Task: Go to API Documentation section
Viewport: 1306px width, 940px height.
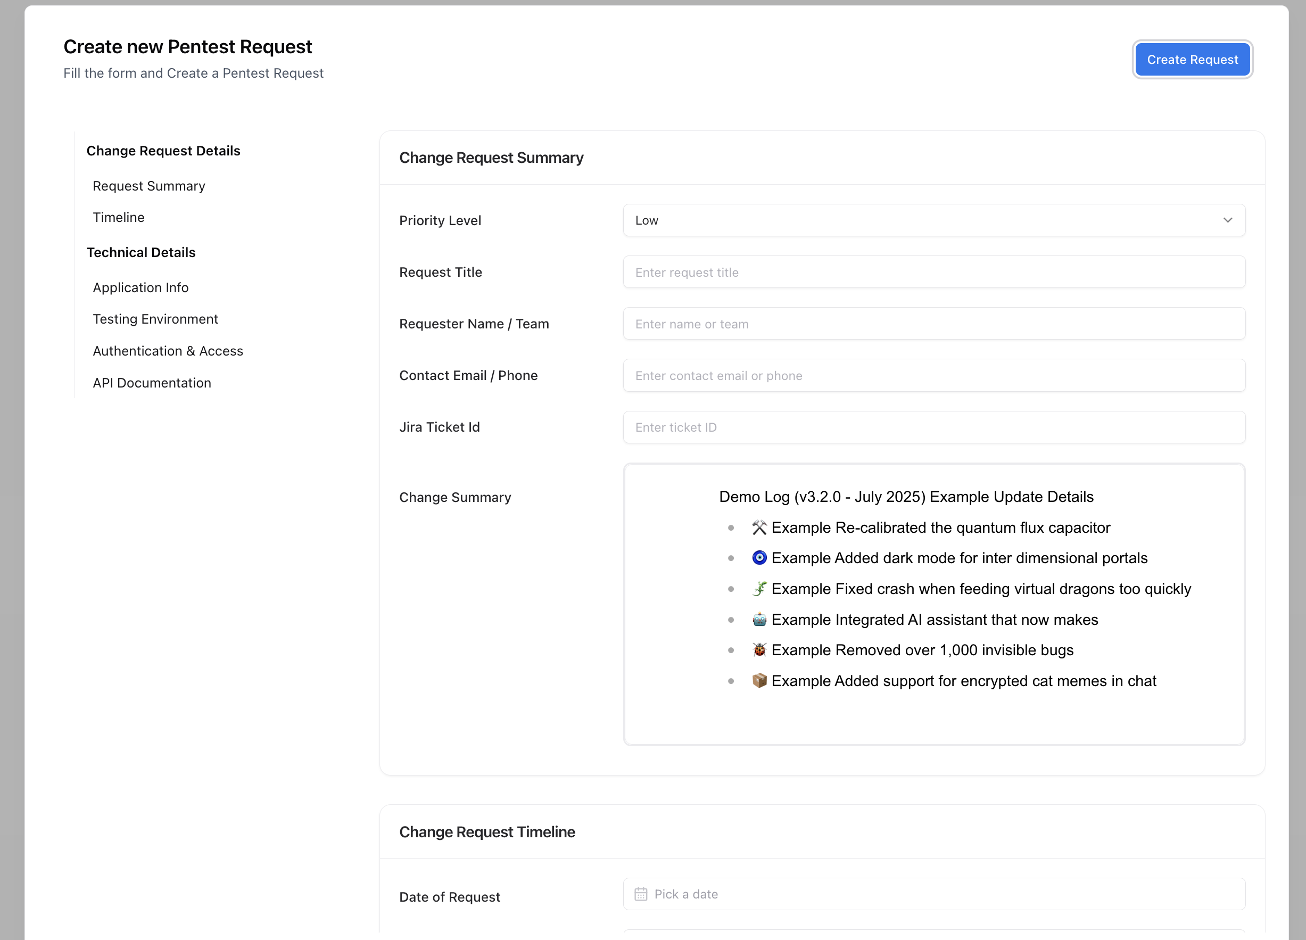Action: tap(152, 383)
